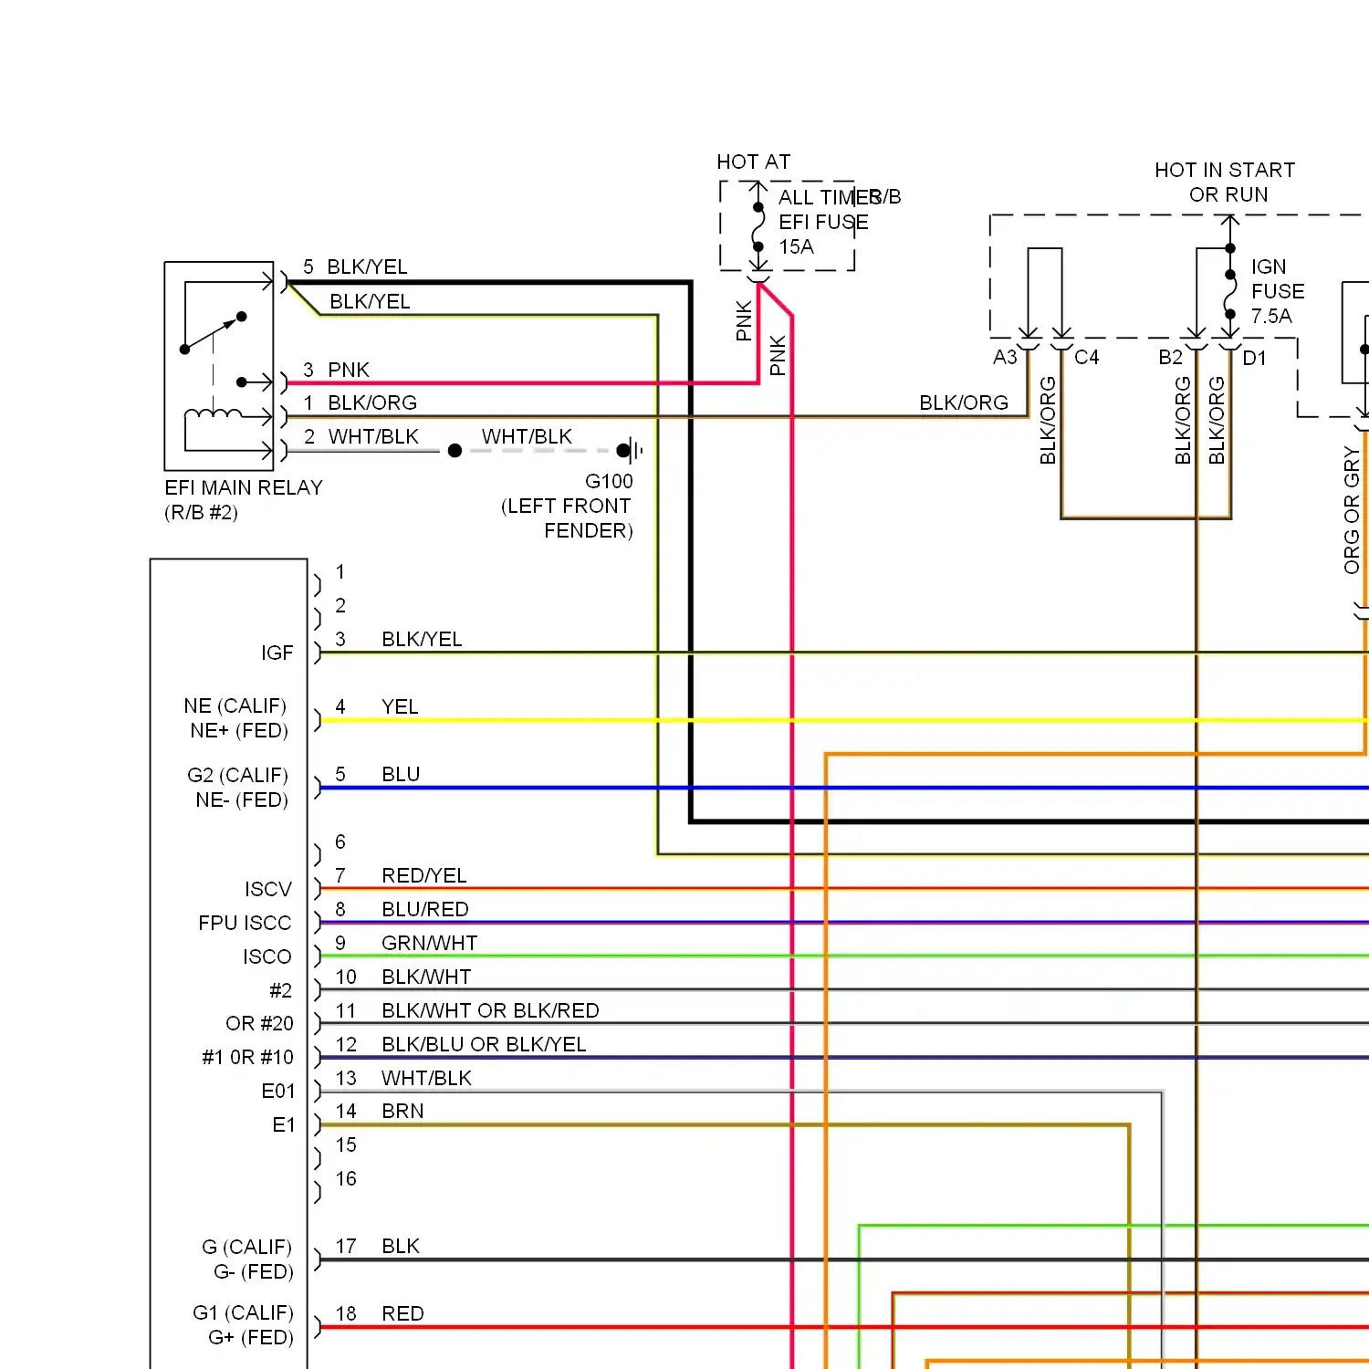This screenshot has width=1369, height=1369.
Task: Select the 'EFI MAIN RELAY' caption
Action: [x=244, y=488]
